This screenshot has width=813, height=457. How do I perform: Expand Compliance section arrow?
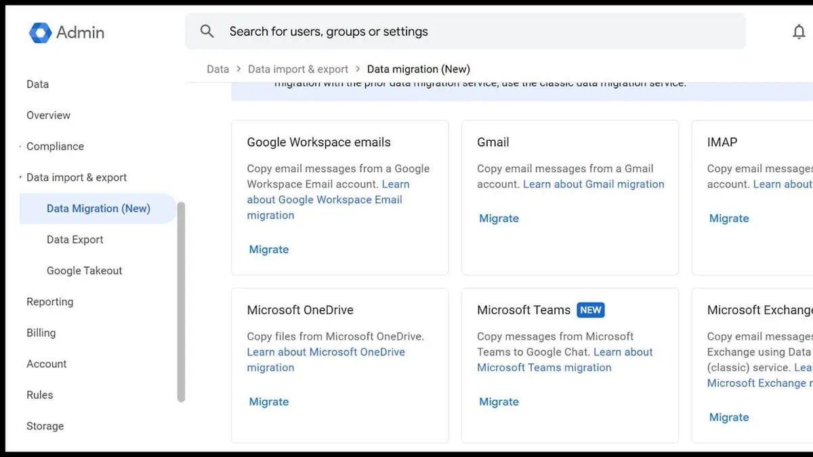[20, 146]
